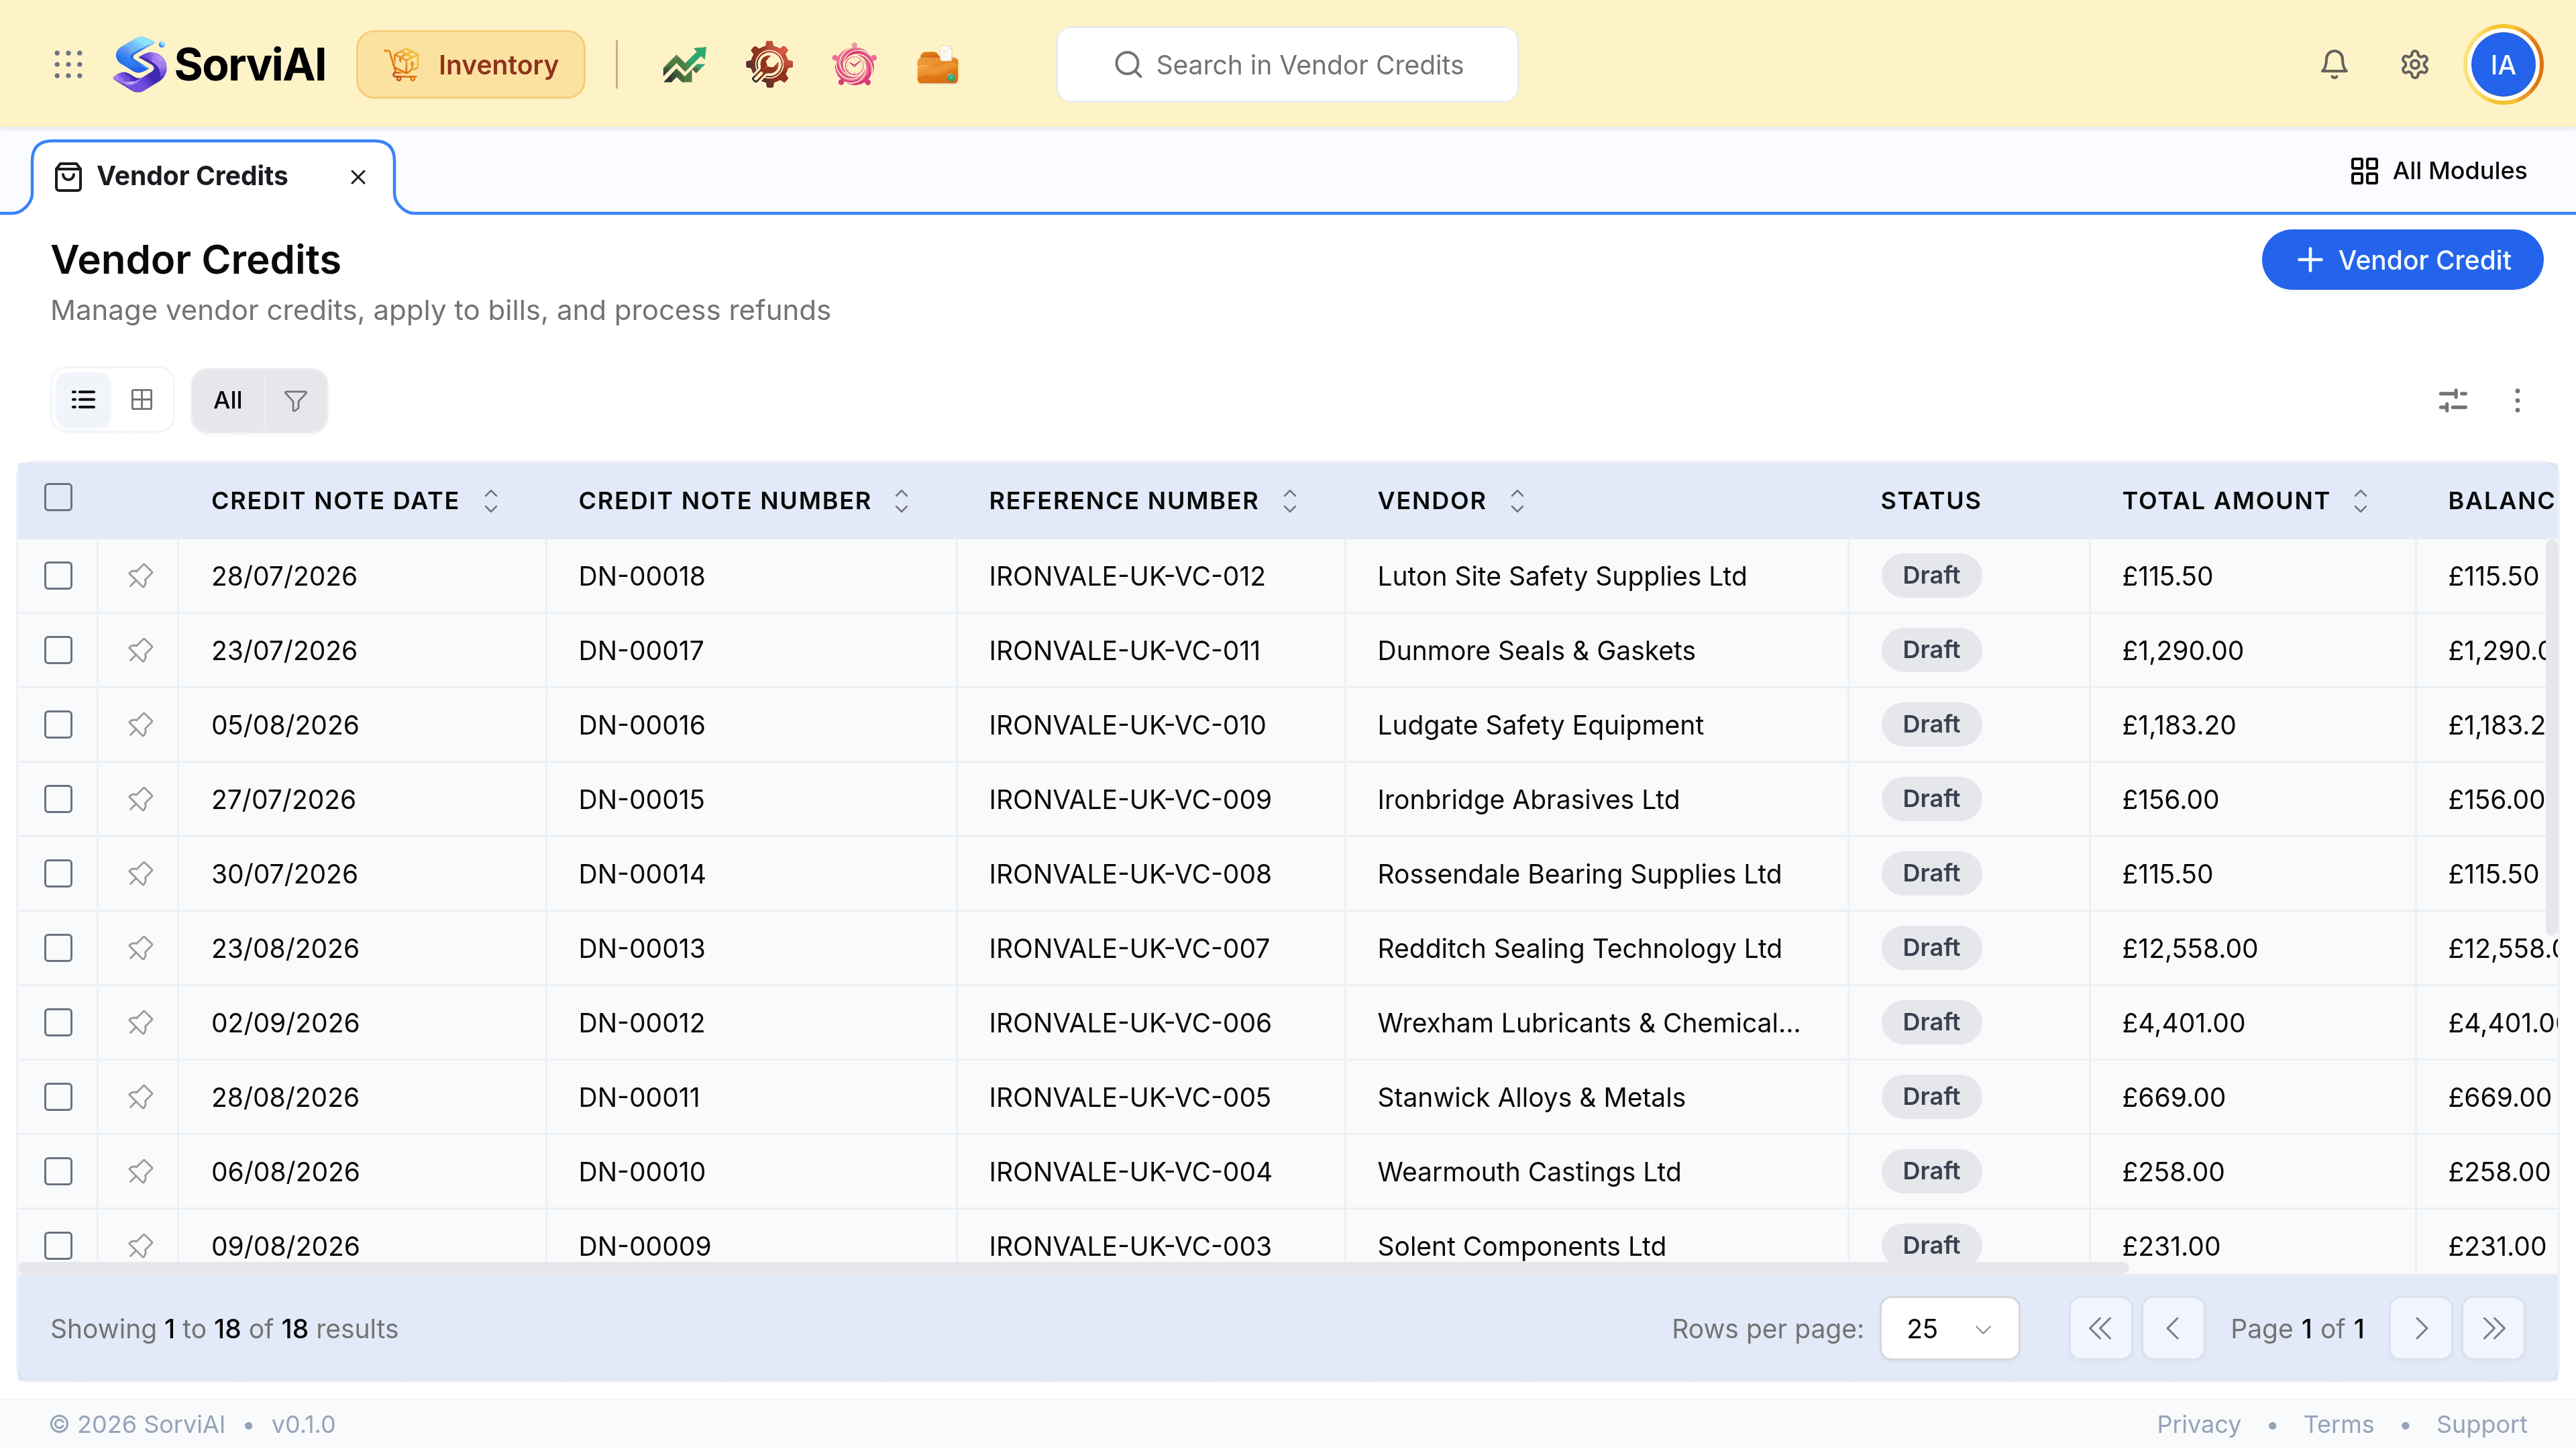Image resolution: width=2576 pixels, height=1449 pixels.
Task: Create a new Vendor Credit
Action: (x=2402, y=260)
